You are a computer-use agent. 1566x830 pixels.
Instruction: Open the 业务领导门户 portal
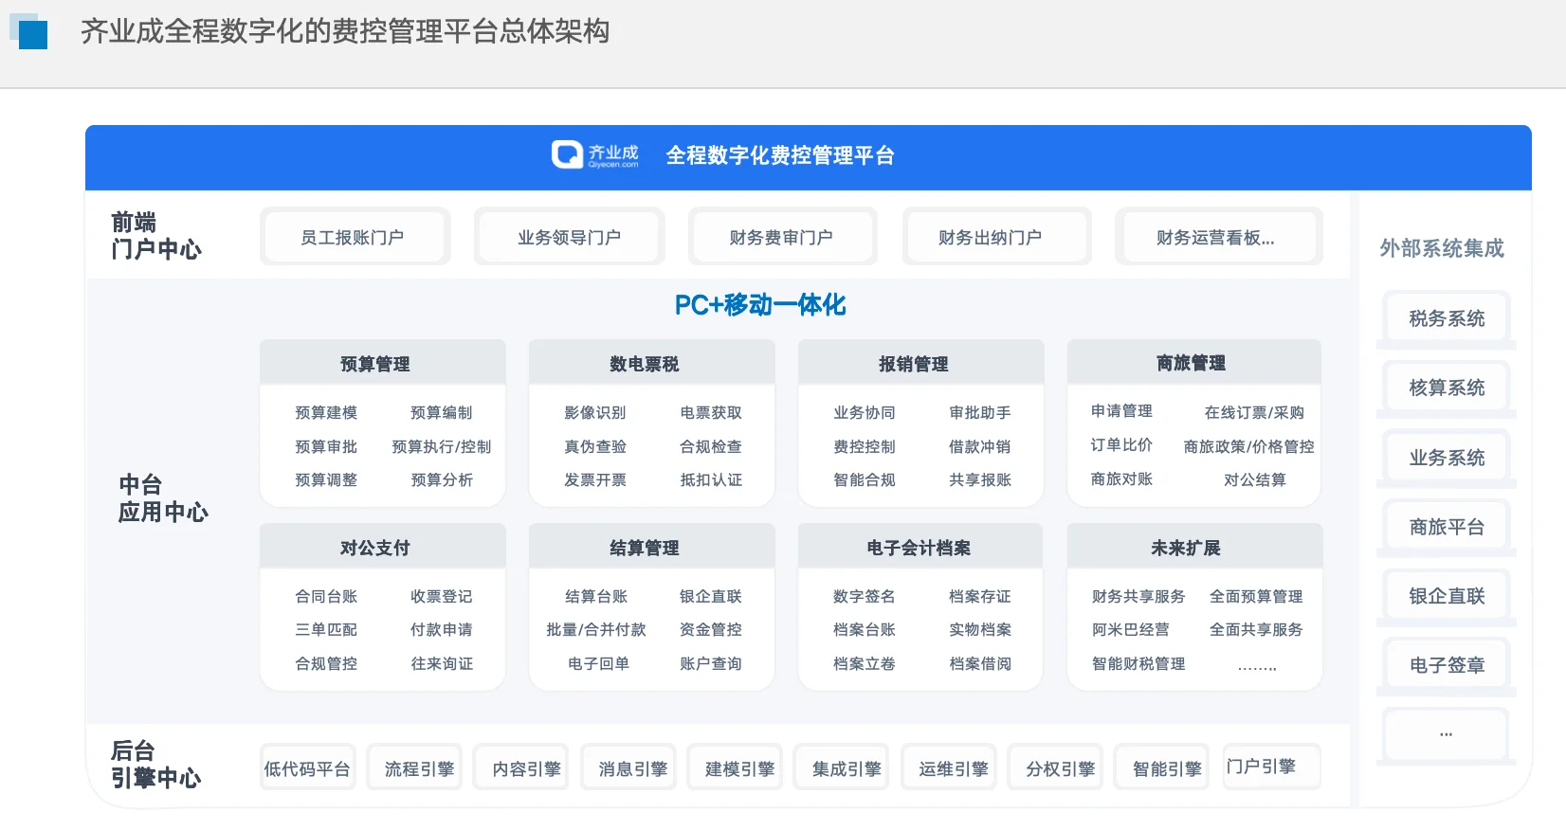569,238
